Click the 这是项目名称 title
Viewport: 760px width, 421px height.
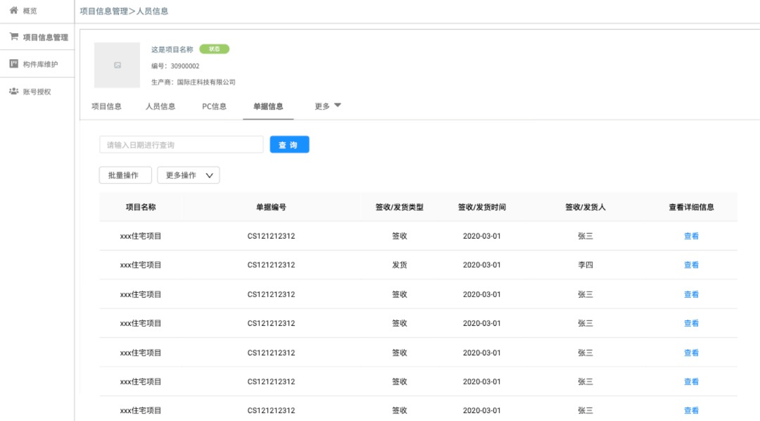coord(172,49)
